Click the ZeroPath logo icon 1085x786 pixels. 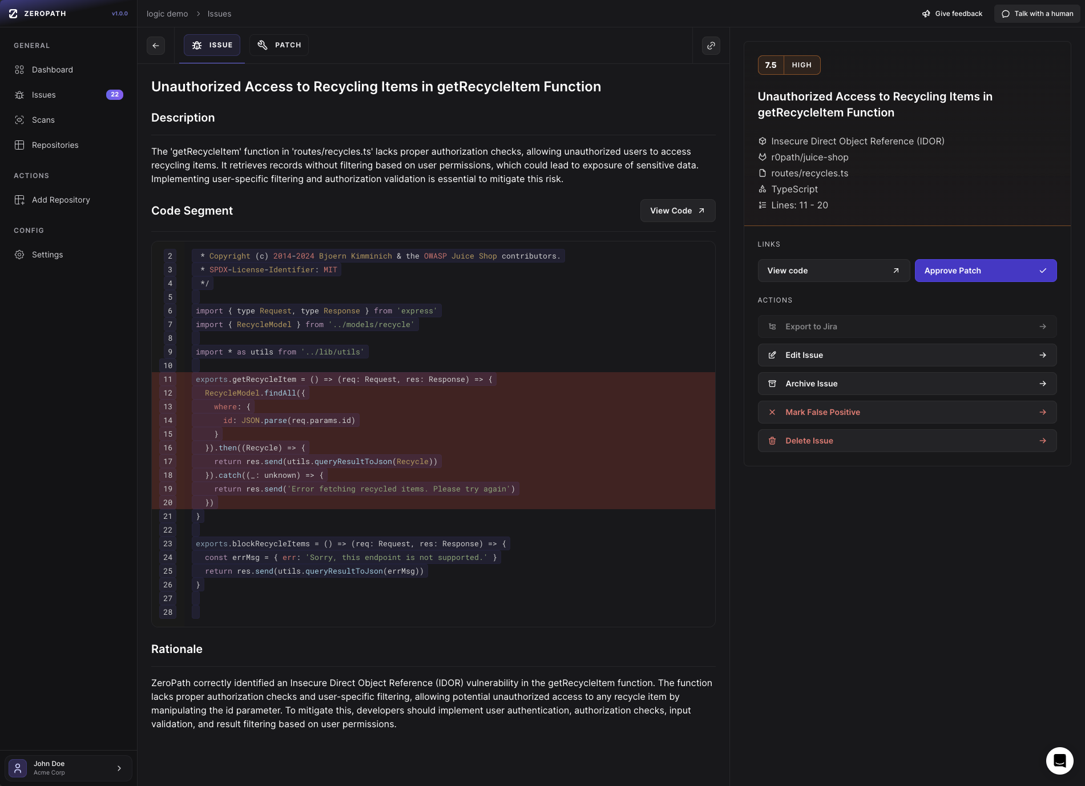pyautogui.click(x=13, y=14)
